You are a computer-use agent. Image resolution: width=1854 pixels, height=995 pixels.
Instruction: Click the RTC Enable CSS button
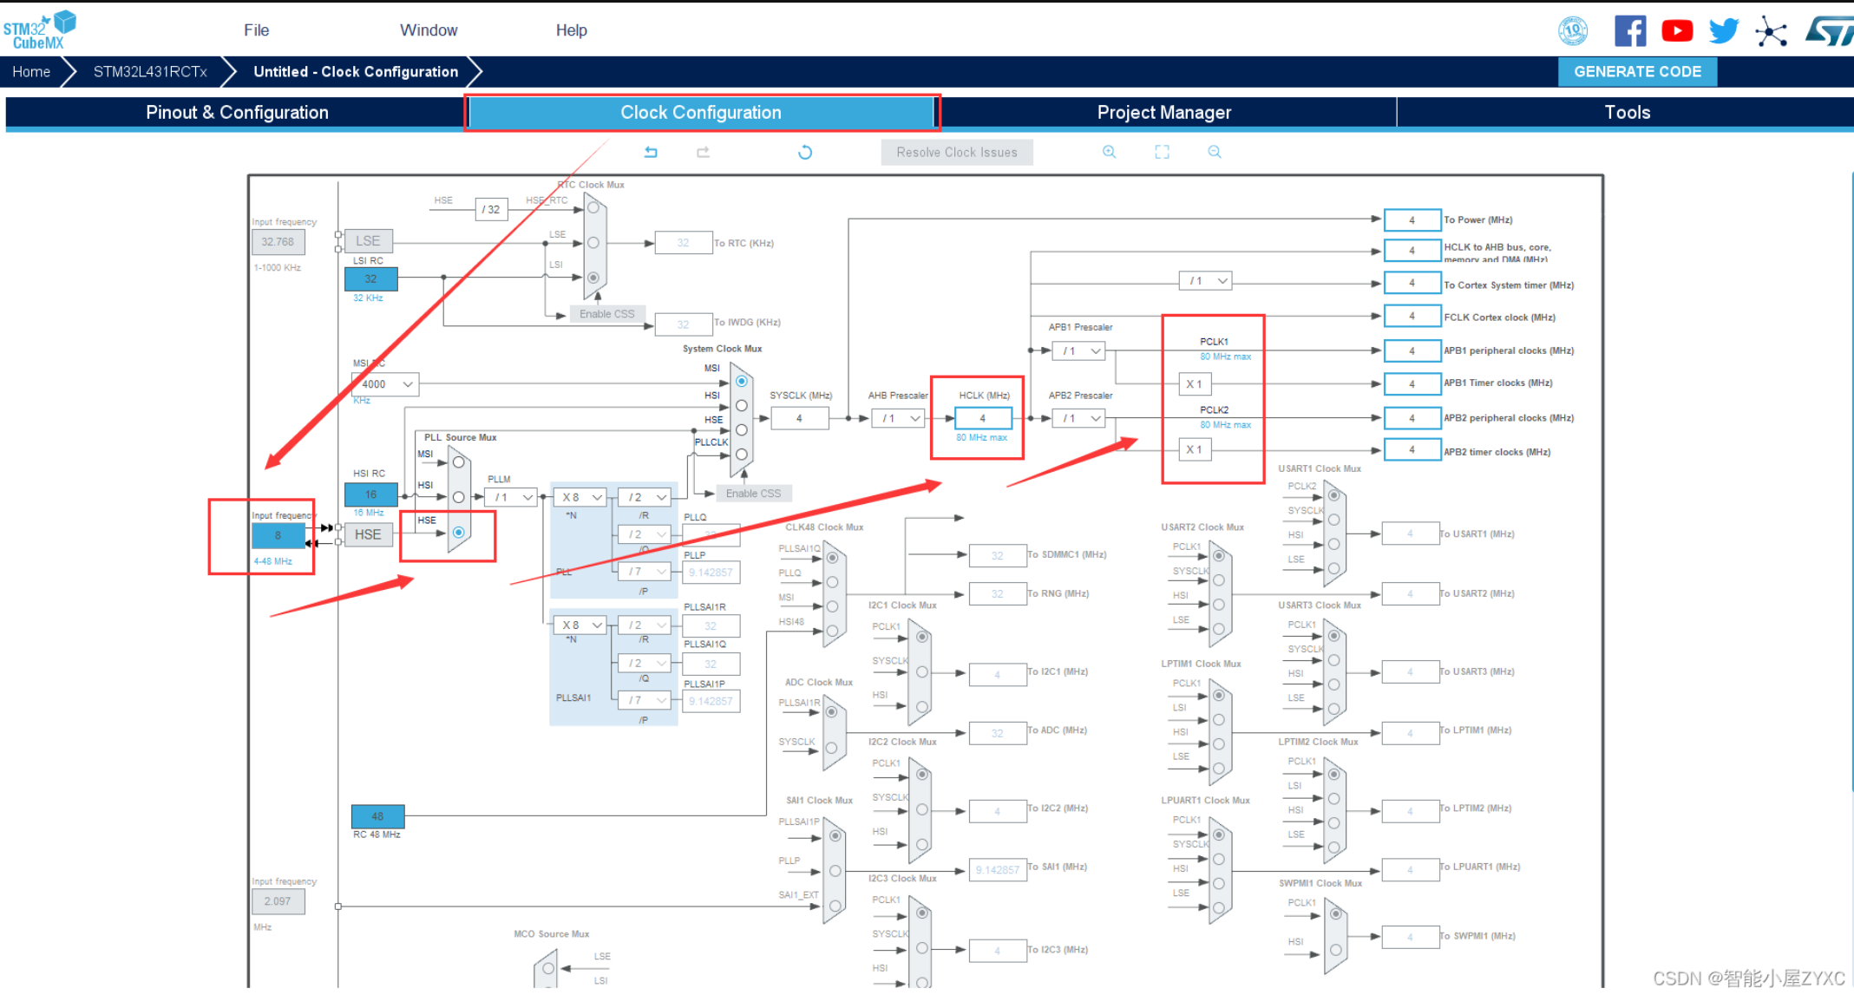click(x=607, y=313)
